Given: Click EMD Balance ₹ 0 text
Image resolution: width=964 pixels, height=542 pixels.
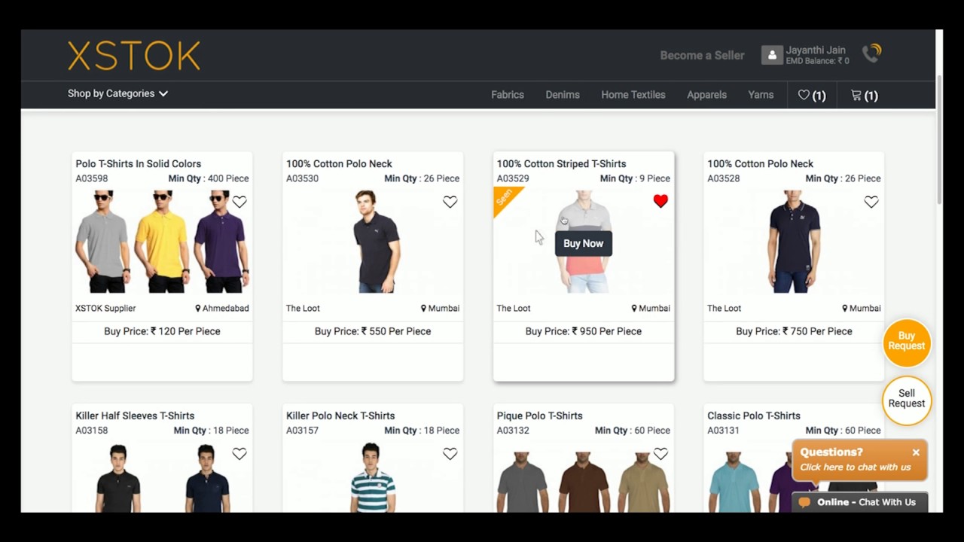Looking at the screenshot, I should click(x=817, y=61).
